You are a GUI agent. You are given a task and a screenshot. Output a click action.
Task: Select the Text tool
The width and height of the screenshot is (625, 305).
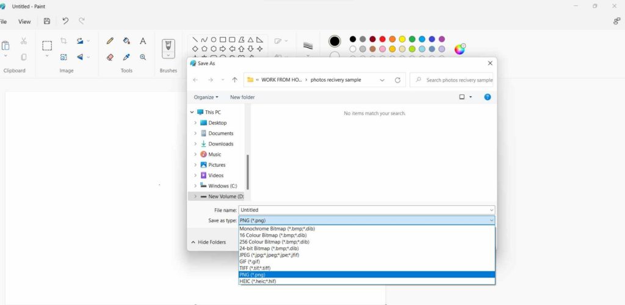[143, 41]
